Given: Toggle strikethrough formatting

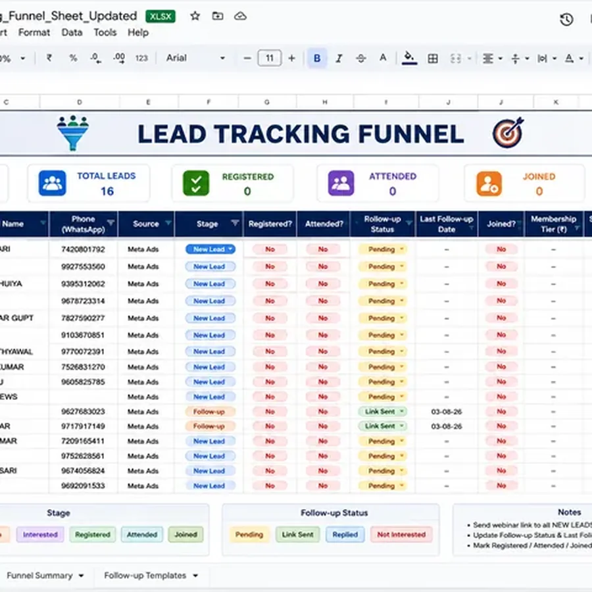Looking at the screenshot, I should [361, 58].
